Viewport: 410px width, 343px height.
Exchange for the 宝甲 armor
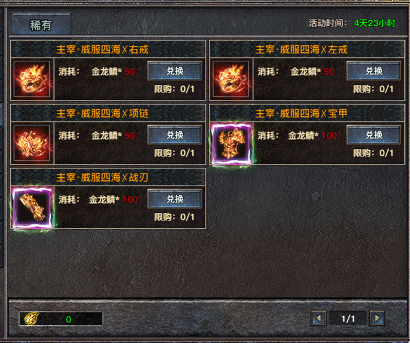[x=374, y=135]
